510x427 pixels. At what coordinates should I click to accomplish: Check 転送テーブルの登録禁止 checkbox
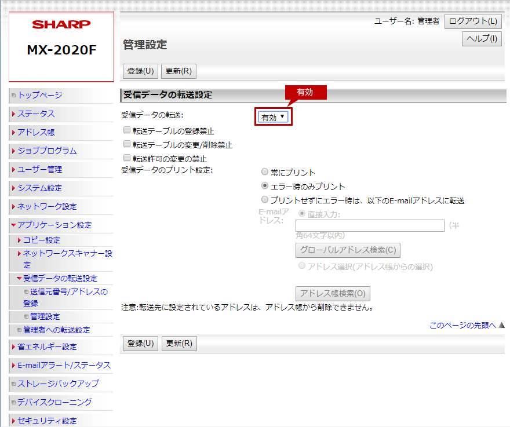(x=127, y=131)
